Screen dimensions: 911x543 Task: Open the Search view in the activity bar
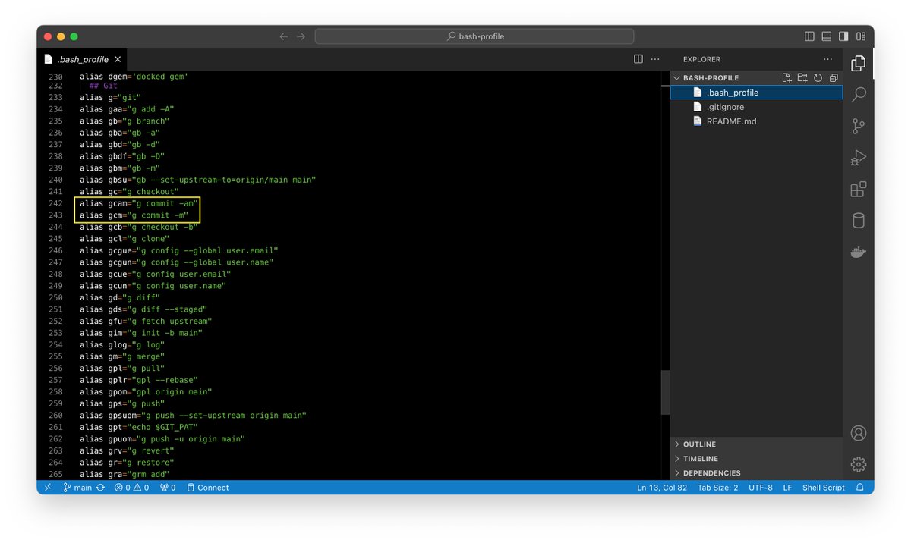(x=859, y=95)
